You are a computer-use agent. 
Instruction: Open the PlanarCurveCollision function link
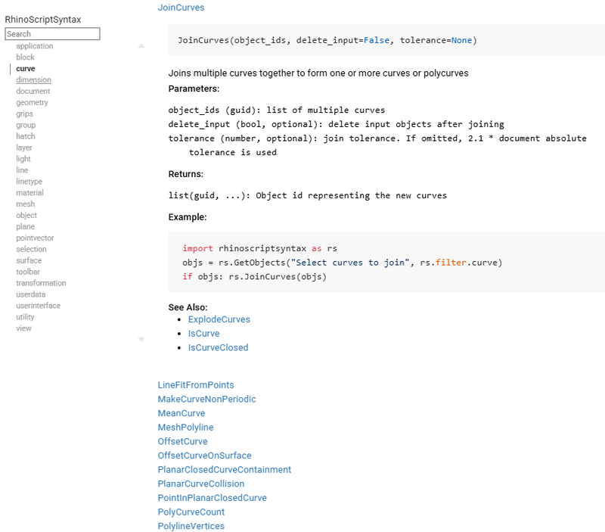[x=201, y=484]
